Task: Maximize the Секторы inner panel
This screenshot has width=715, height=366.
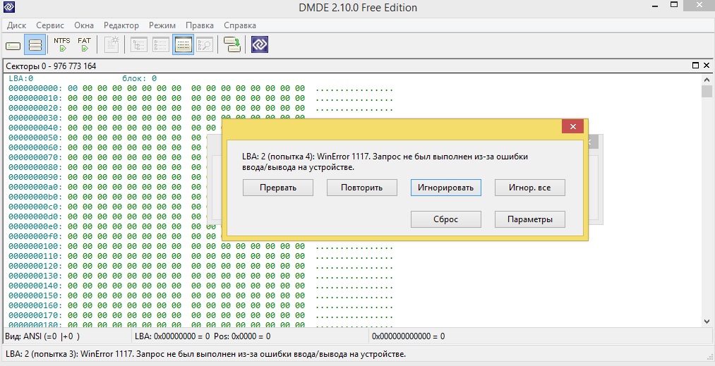Action: click(695, 66)
